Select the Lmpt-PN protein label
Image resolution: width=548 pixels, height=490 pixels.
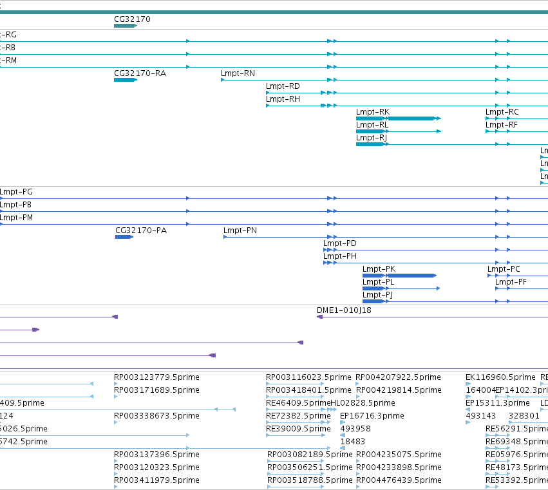(x=240, y=231)
